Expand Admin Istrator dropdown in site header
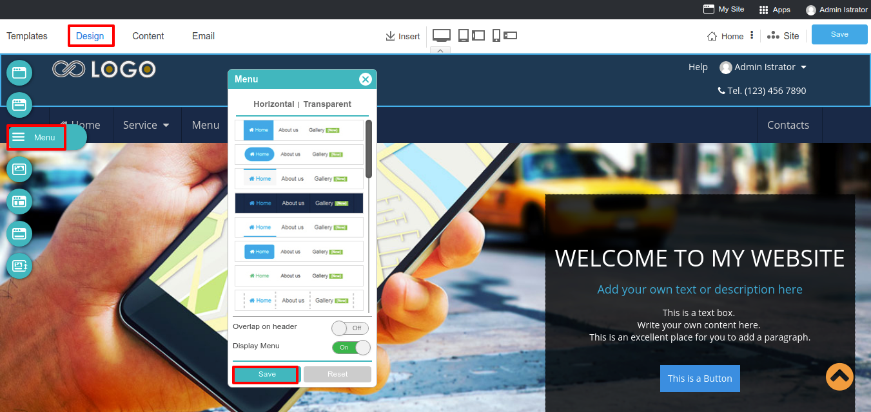 pyautogui.click(x=803, y=67)
